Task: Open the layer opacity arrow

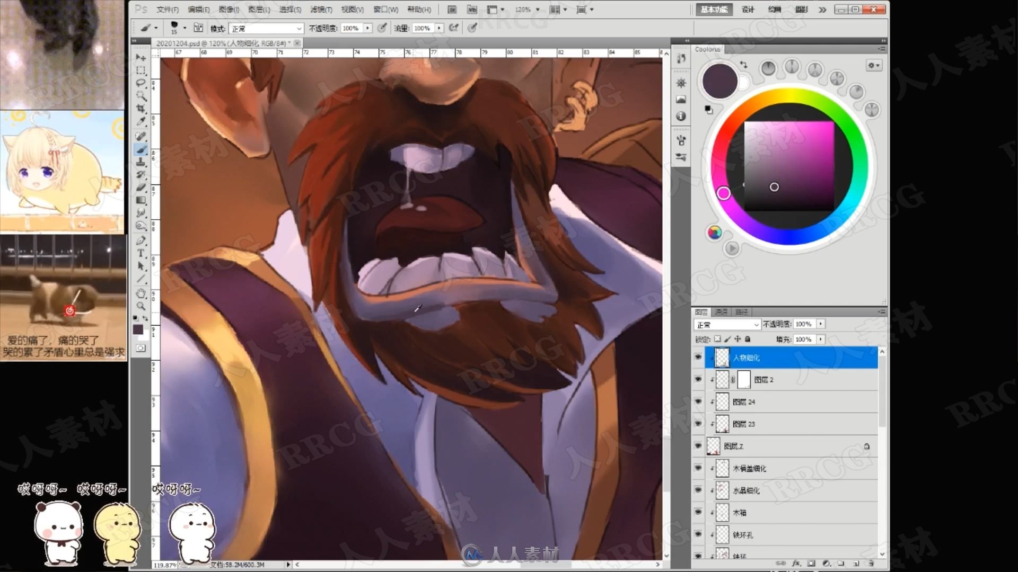Action: tap(821, 324)
